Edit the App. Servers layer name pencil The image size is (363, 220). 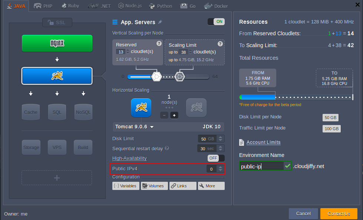coord(160,22)
